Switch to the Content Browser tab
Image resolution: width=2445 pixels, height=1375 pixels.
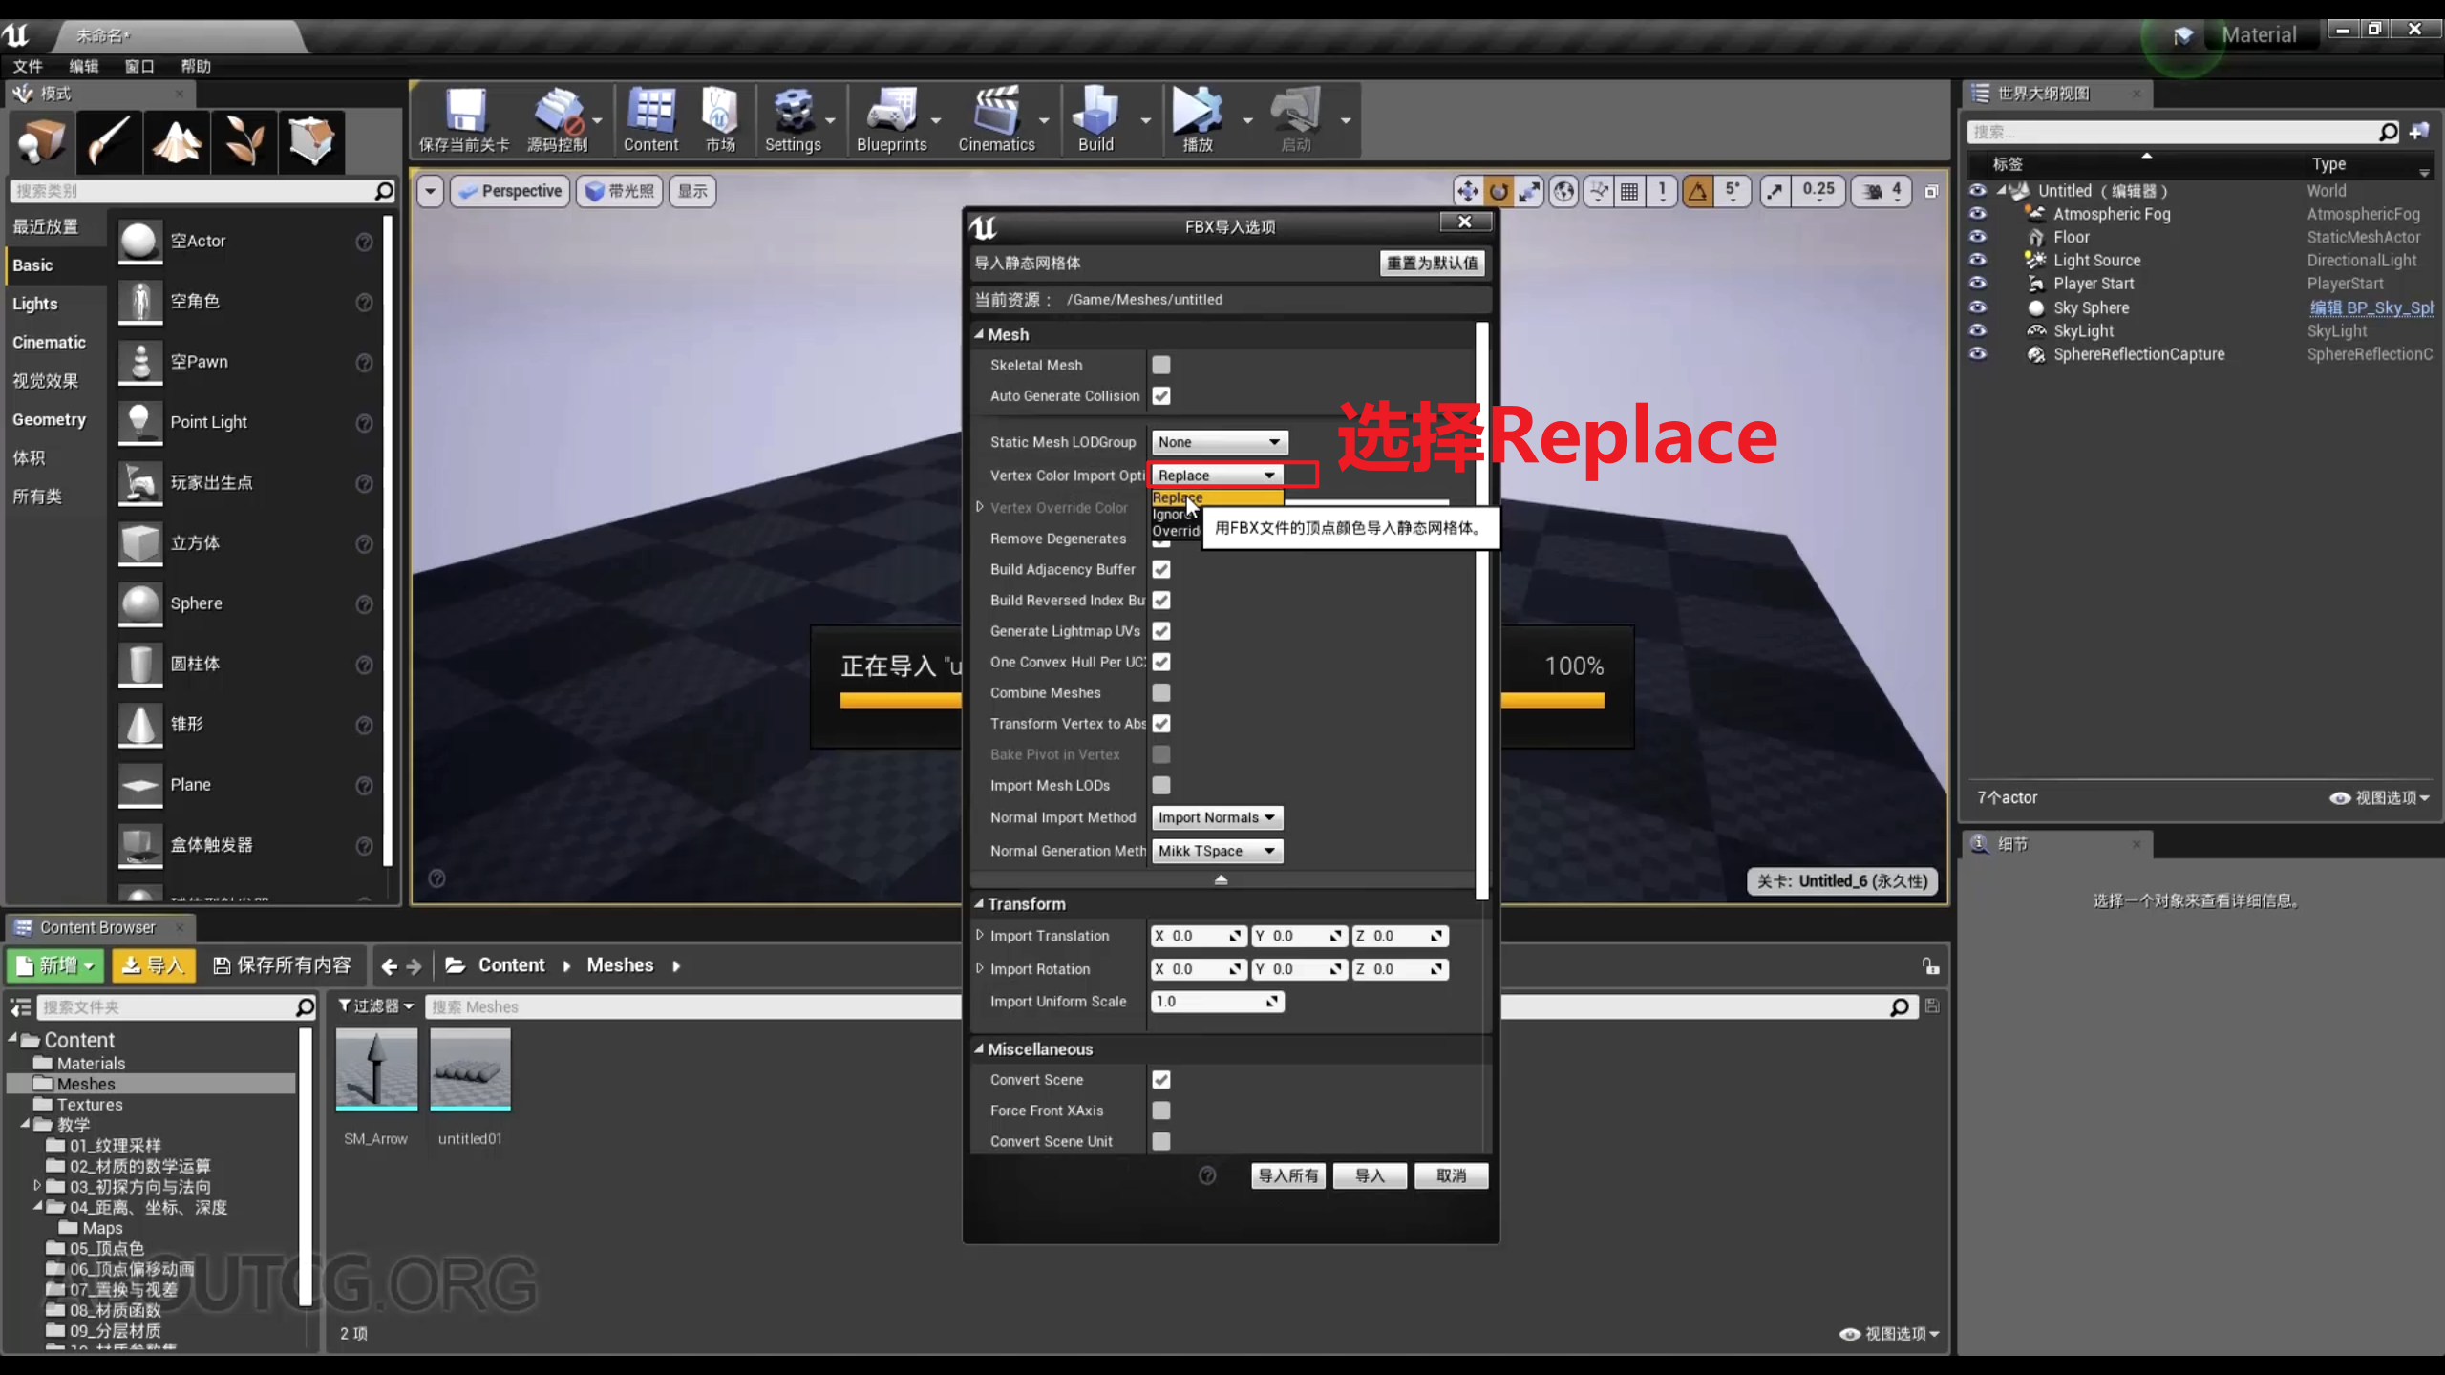(x=98, y=927)
